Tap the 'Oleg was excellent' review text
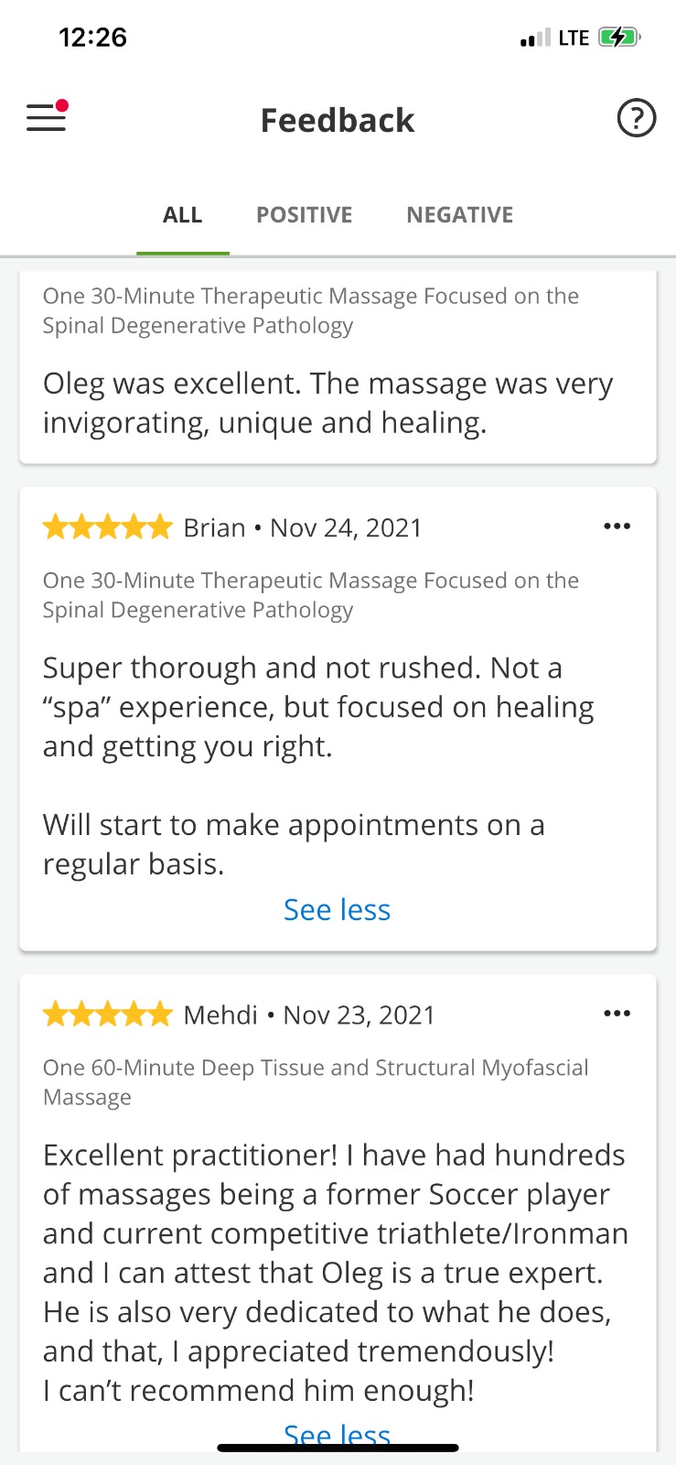This screenshot has width=676, height=1465. 327,403
